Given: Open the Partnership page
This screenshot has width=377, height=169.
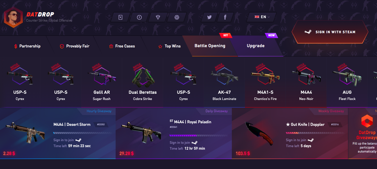Looking at the screenshot, I should 28,46.
